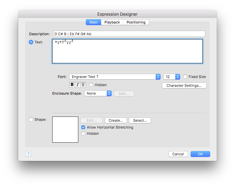Toggle Underline text style button
Screen dimensions: 235x187
(83, 85)
